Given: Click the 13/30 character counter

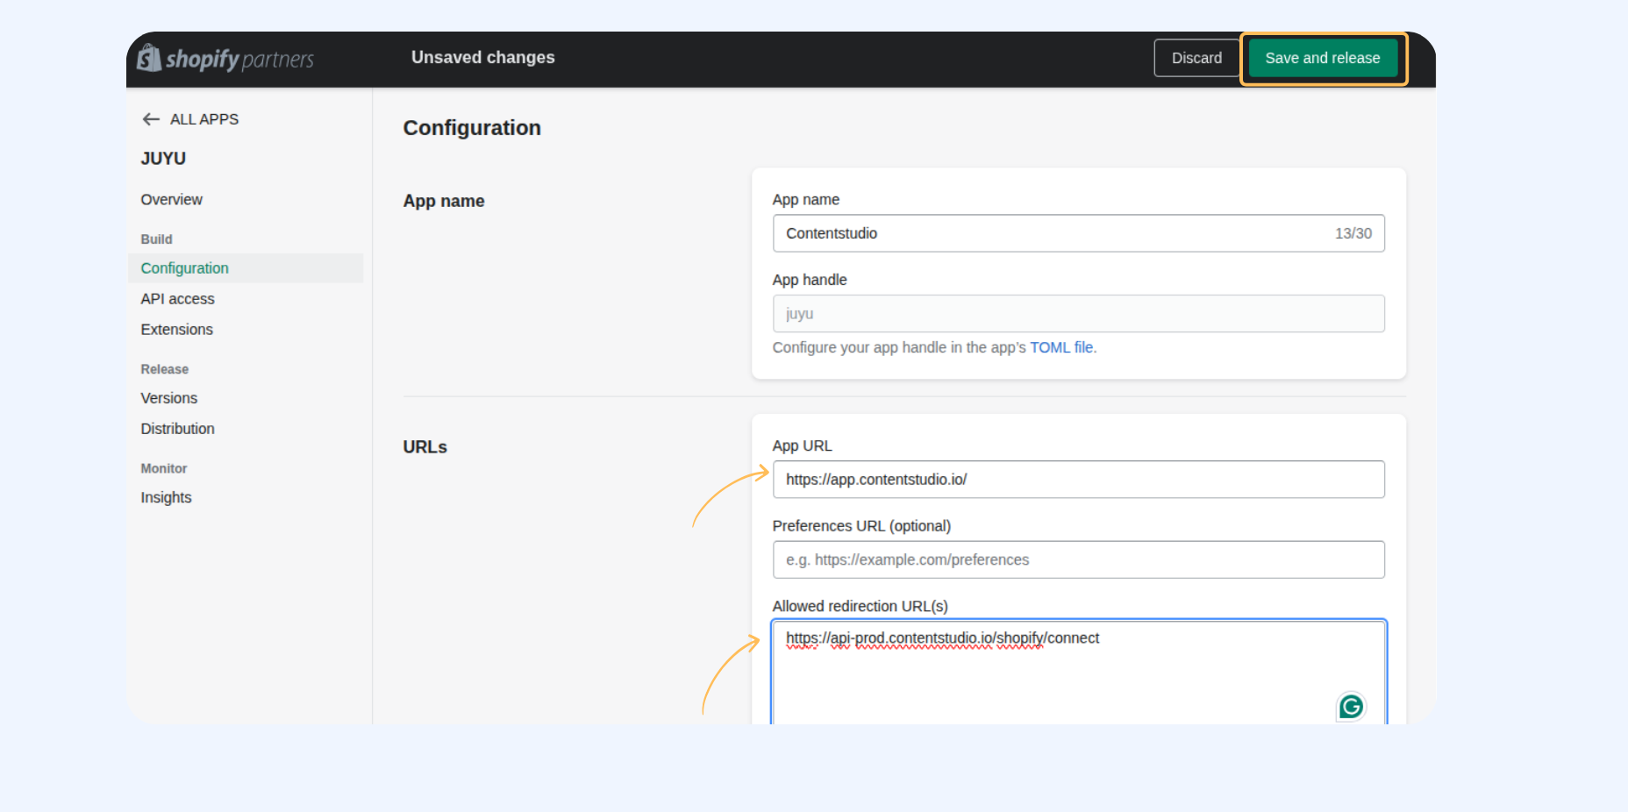Looking at the screenshot, I should pyautogui.click(x=1353, y=233).
